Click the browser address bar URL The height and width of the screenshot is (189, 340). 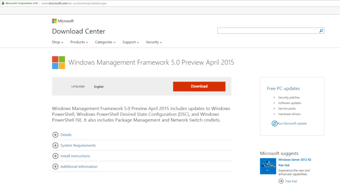[74, 3]
